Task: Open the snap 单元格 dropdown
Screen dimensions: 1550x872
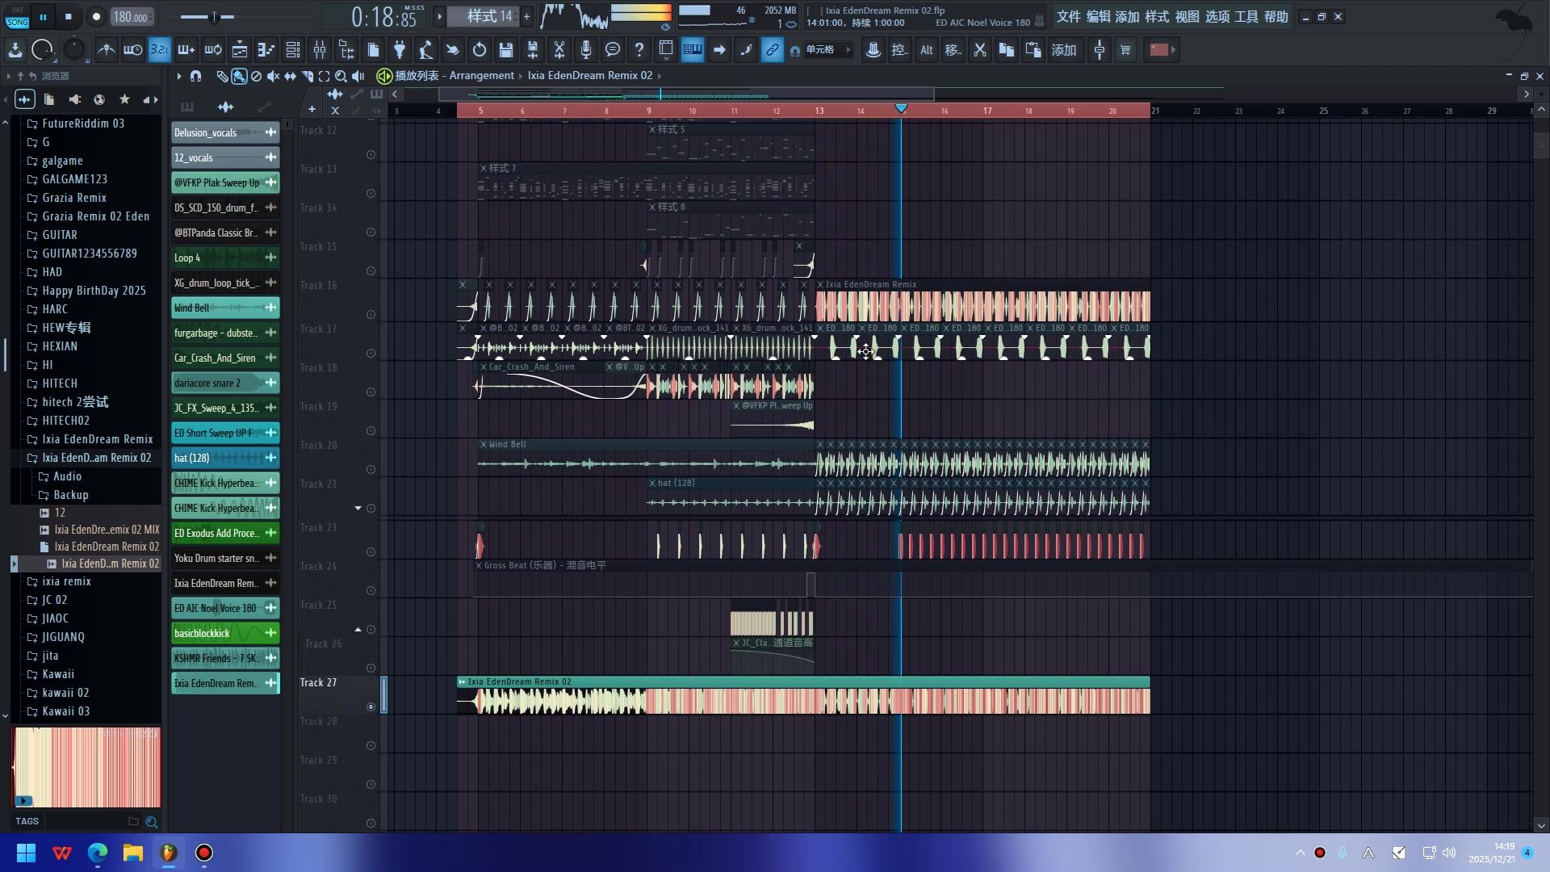Action: pyautogui.click(x=827, y=50)
